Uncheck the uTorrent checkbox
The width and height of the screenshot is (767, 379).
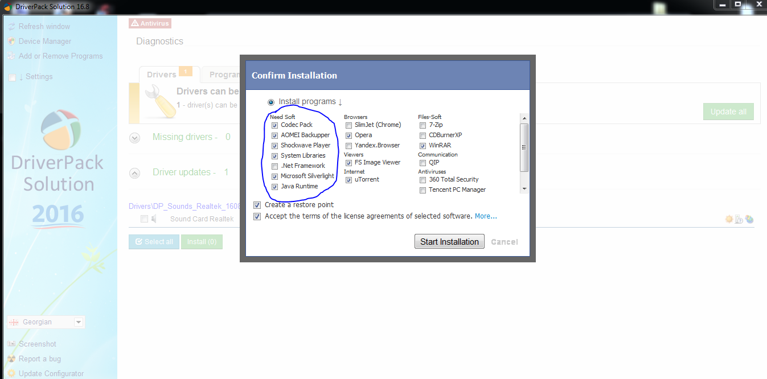point(349,180)
